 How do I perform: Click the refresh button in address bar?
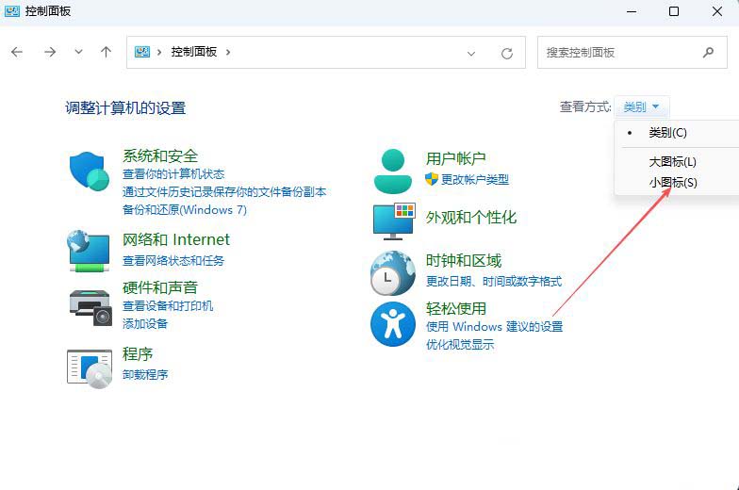pos(507,53)
